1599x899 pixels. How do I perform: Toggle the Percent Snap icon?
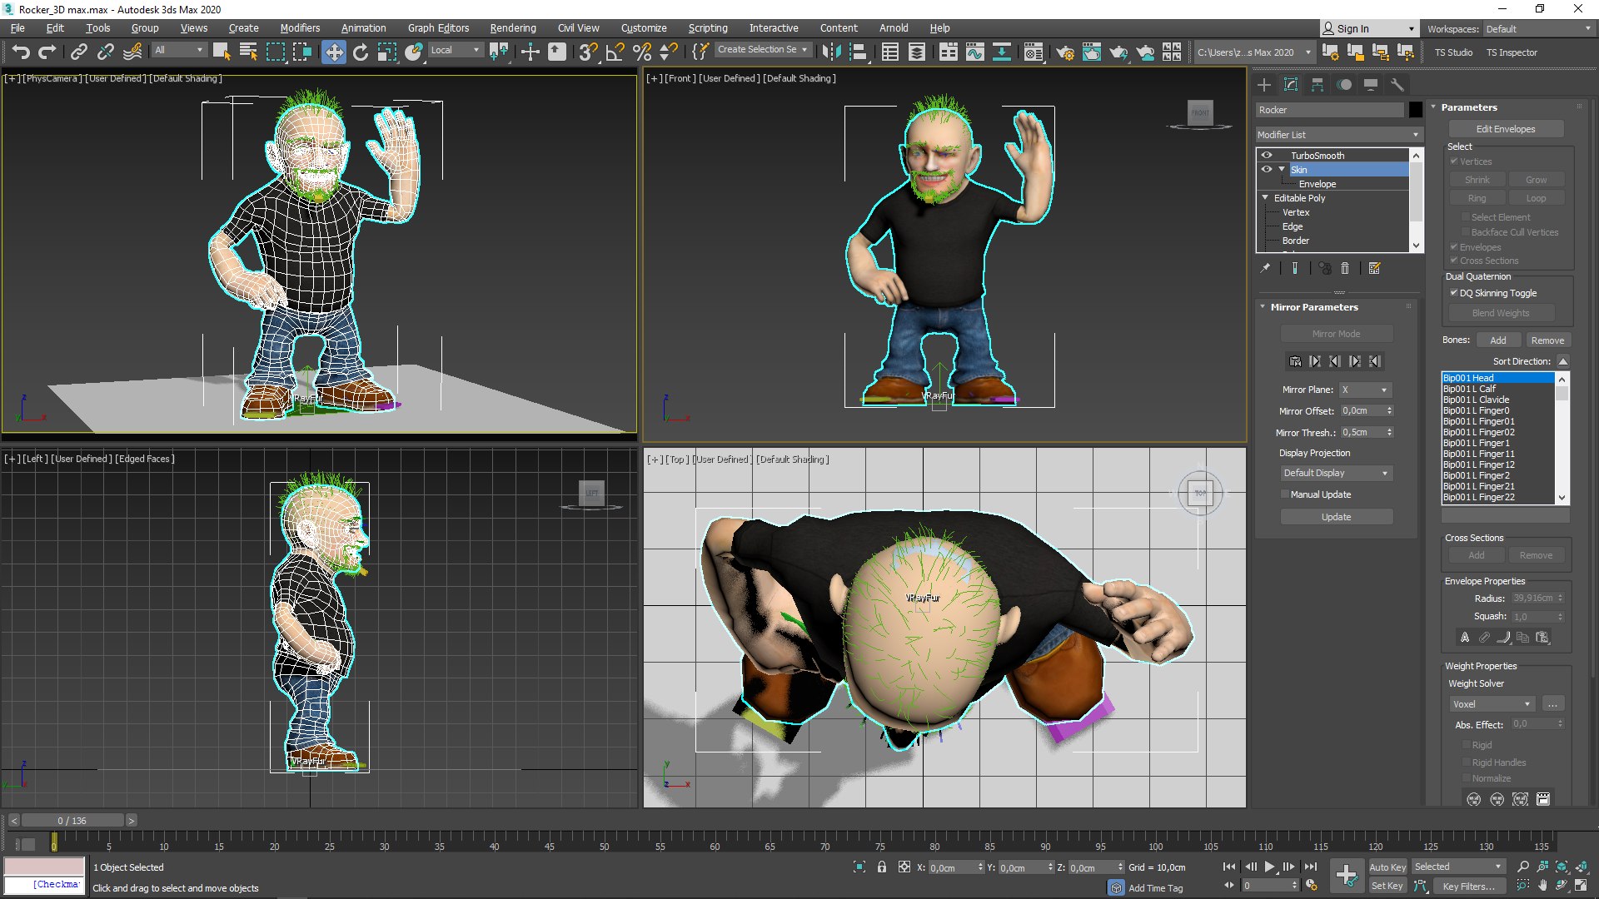(642, 52)
